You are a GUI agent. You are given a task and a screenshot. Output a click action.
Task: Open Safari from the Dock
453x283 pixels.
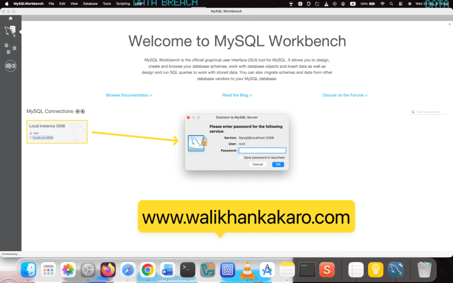pyautogui.click(x=127, y=270)
